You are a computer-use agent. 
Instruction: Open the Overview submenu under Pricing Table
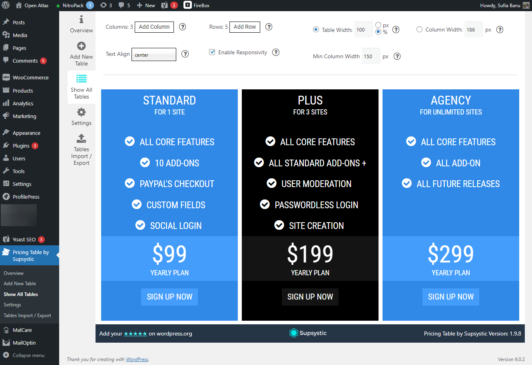(x=14, y=273)
